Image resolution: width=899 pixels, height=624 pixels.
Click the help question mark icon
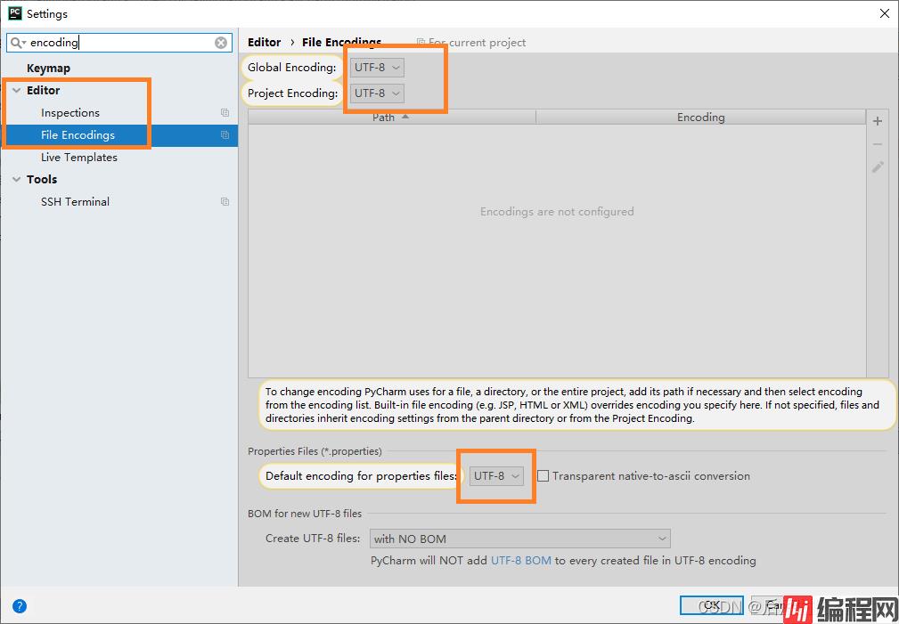[x=20, y=606]
